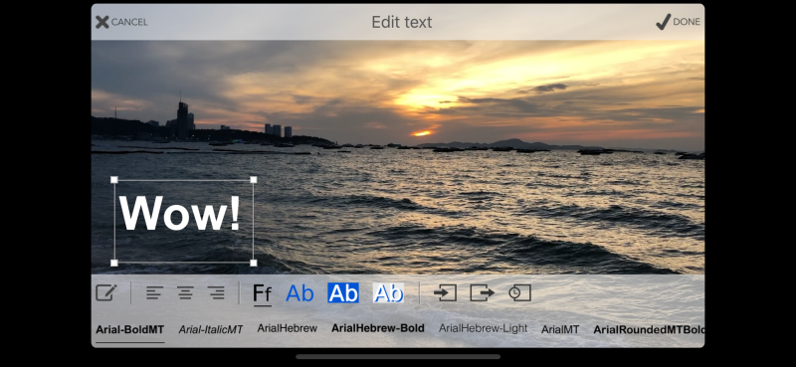Choose the Ab text outline option

[x=388, y=292]
